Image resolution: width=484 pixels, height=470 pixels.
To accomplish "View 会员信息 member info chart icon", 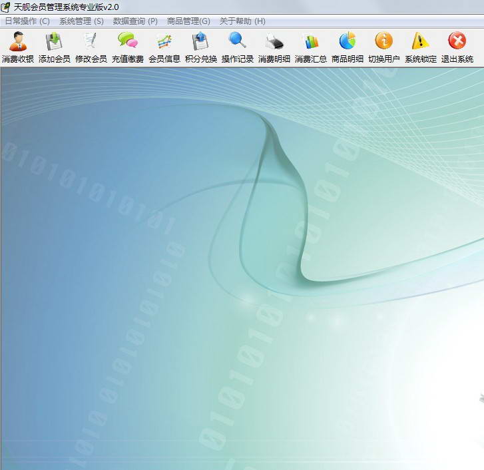I will click(x=164, y=42).
